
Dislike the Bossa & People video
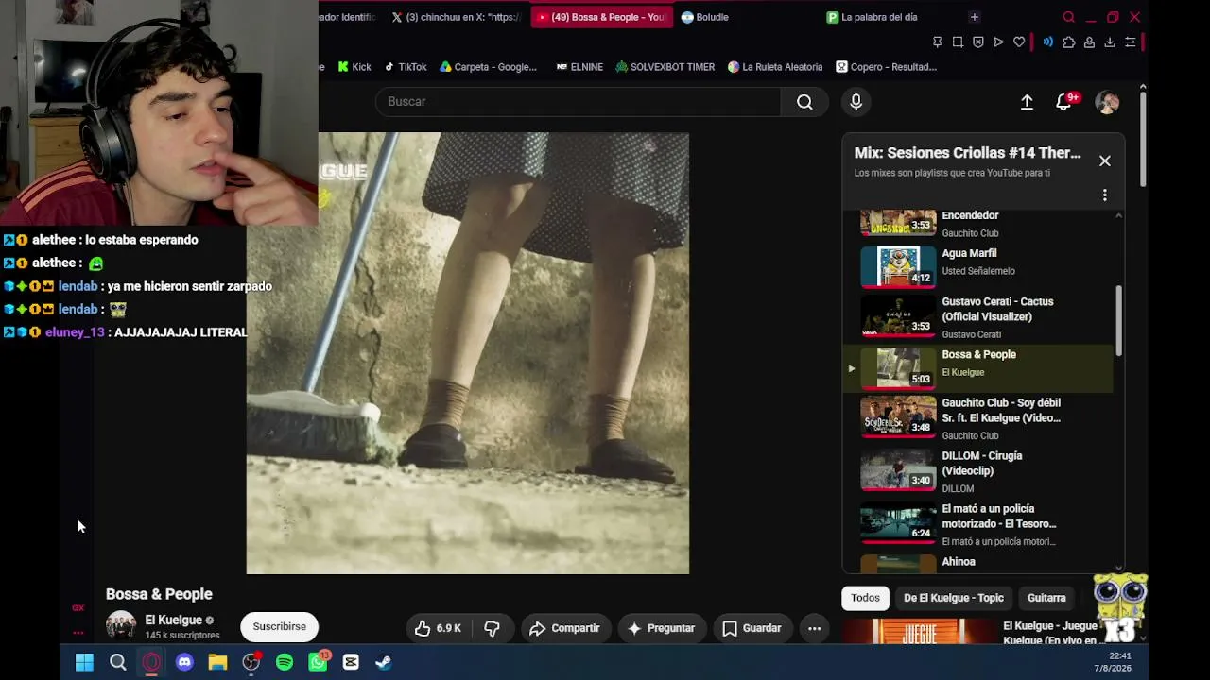point(492,628)
